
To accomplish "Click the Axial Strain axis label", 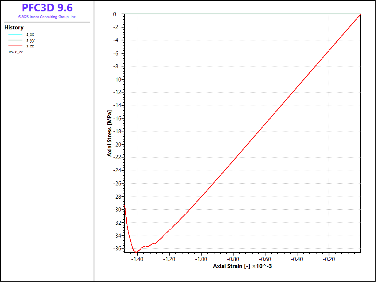I will click(242, 266).
